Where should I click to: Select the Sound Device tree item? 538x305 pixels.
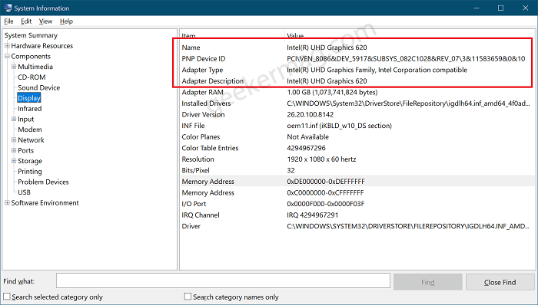(x=38, y=87)
